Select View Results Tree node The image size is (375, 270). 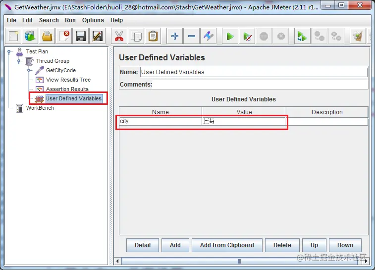(68, 80)
